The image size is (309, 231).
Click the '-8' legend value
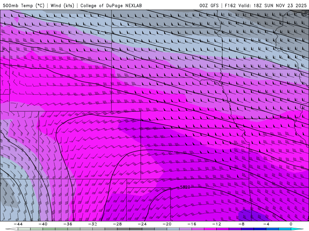[x=242, y=224]
